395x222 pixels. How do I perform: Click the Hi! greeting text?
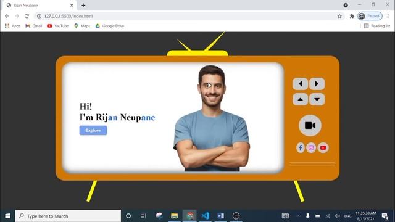point(86,107)
